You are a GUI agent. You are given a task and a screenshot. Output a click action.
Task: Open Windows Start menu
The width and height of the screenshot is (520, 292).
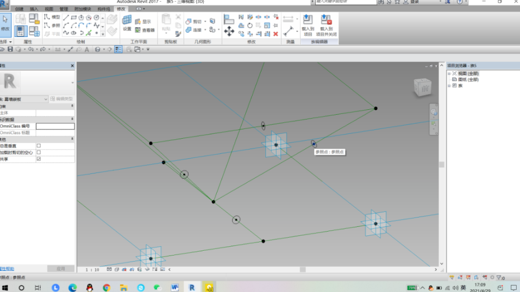click(5, 288)
